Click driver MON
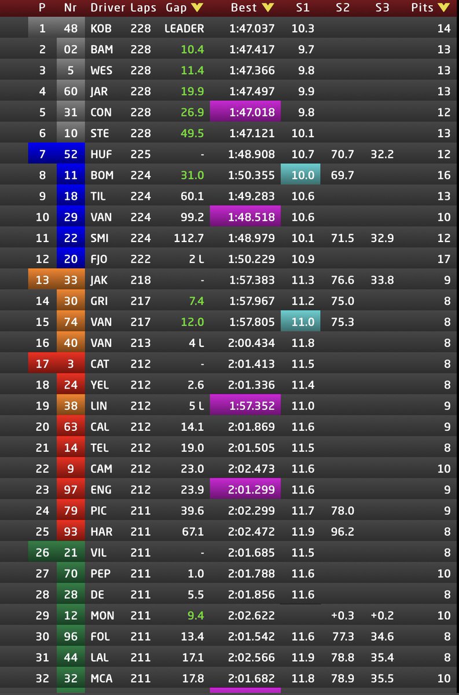459x695 pixels. coord(102,615)
